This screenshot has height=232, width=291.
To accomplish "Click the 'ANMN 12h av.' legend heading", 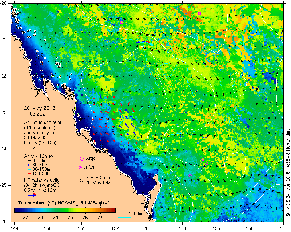I will pyautogui.click(x=39, y=156).
